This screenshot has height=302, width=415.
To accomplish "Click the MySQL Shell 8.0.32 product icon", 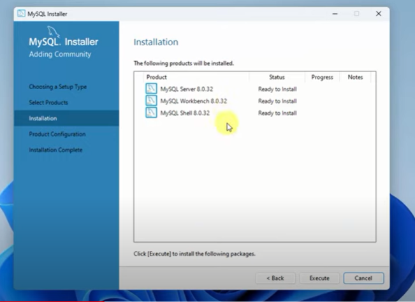I will (x=151, y=112).
